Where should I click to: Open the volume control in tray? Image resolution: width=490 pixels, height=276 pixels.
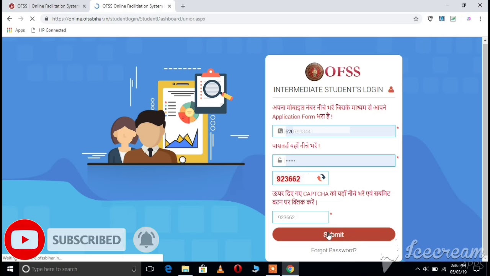coord(426,269)
